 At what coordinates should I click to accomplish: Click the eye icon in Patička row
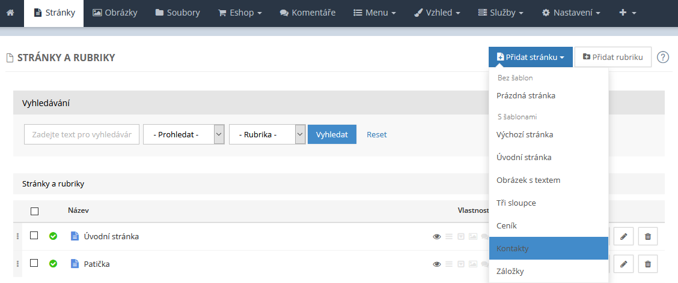coord(437,264)
